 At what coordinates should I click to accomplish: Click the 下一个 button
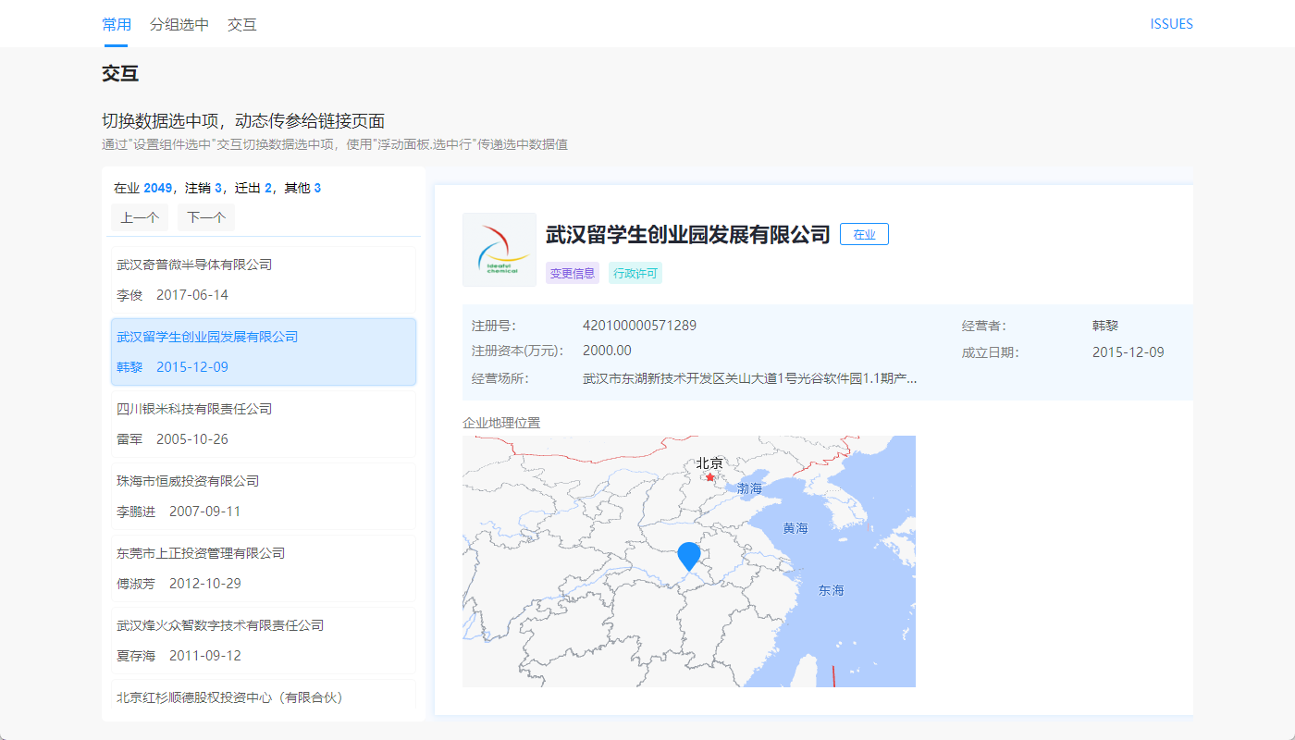(x=205, y=217)
